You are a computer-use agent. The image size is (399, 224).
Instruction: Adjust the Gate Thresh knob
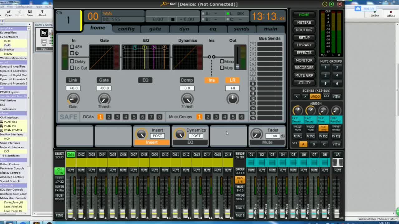click(104, 99)
